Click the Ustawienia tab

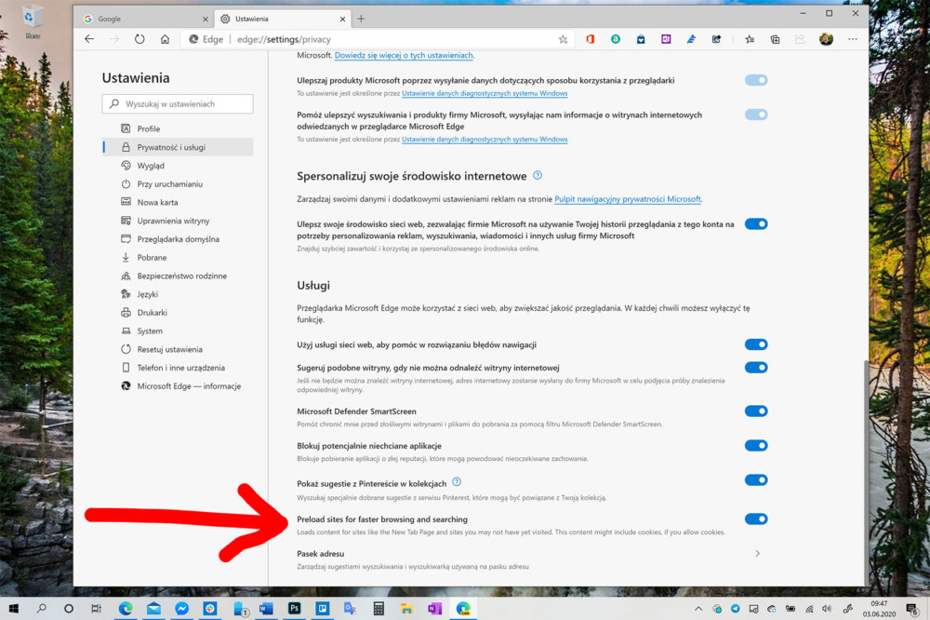pos(283,19)
